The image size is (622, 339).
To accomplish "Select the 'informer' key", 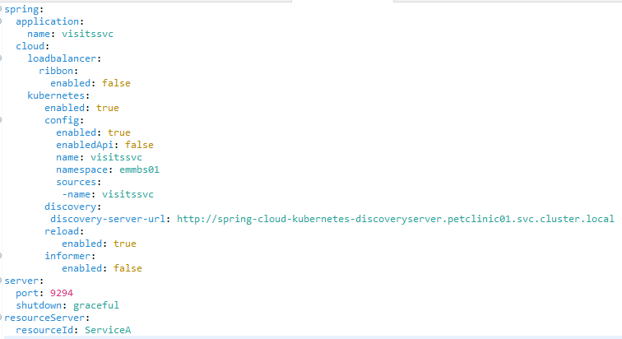I will (67, 256).
